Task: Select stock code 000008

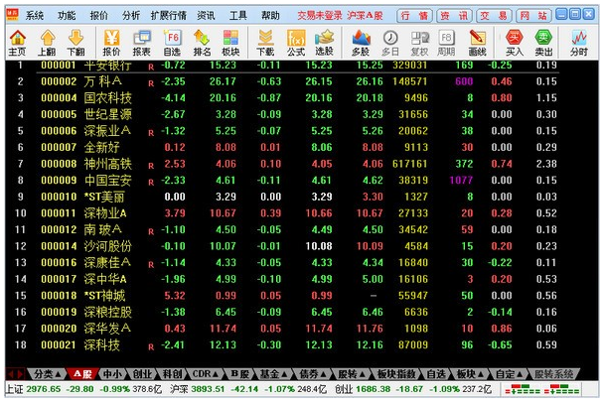Action: click(x=59, y=164)
